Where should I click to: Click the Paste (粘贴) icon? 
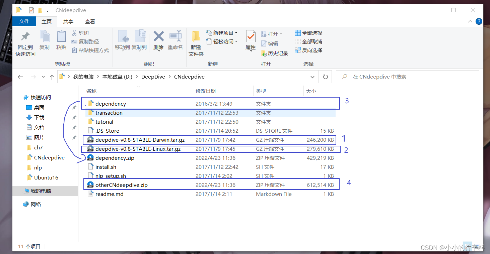tap(61, 40)
